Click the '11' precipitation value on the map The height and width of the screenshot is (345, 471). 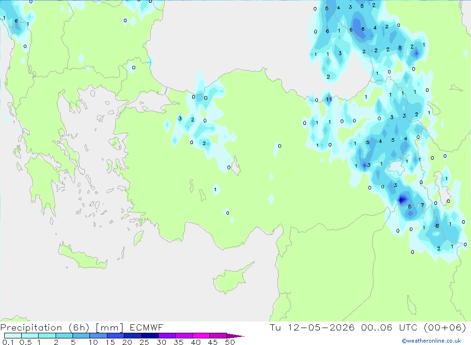329,99
